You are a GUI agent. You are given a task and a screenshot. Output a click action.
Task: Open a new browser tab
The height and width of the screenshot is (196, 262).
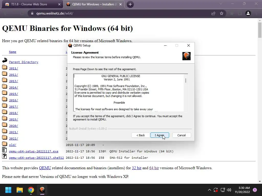pyautogui.click(x=130, y=4)
